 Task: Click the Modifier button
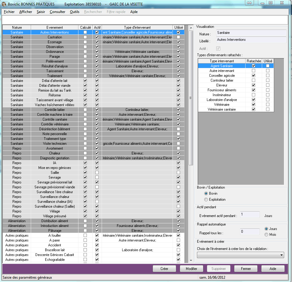point(192,269)
